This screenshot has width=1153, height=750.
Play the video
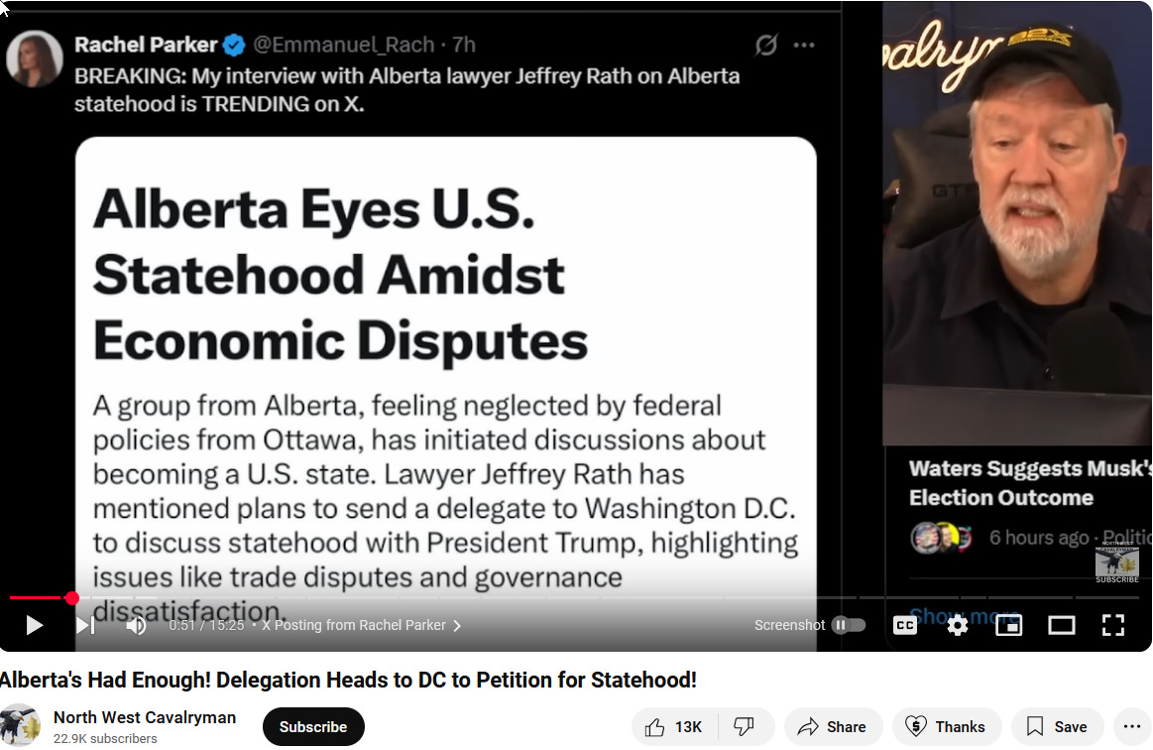[34, 625]
